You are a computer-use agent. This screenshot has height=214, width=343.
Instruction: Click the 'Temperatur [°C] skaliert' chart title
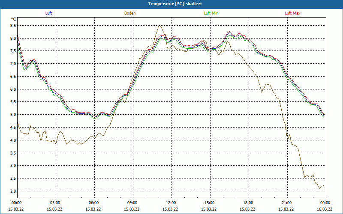pos(175,4)
